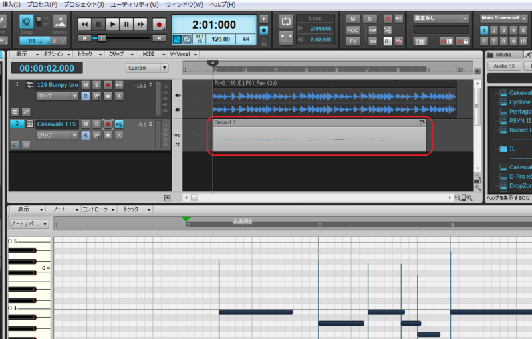Click the Go to End button
The image size is (532, 339).
(158, 39)
